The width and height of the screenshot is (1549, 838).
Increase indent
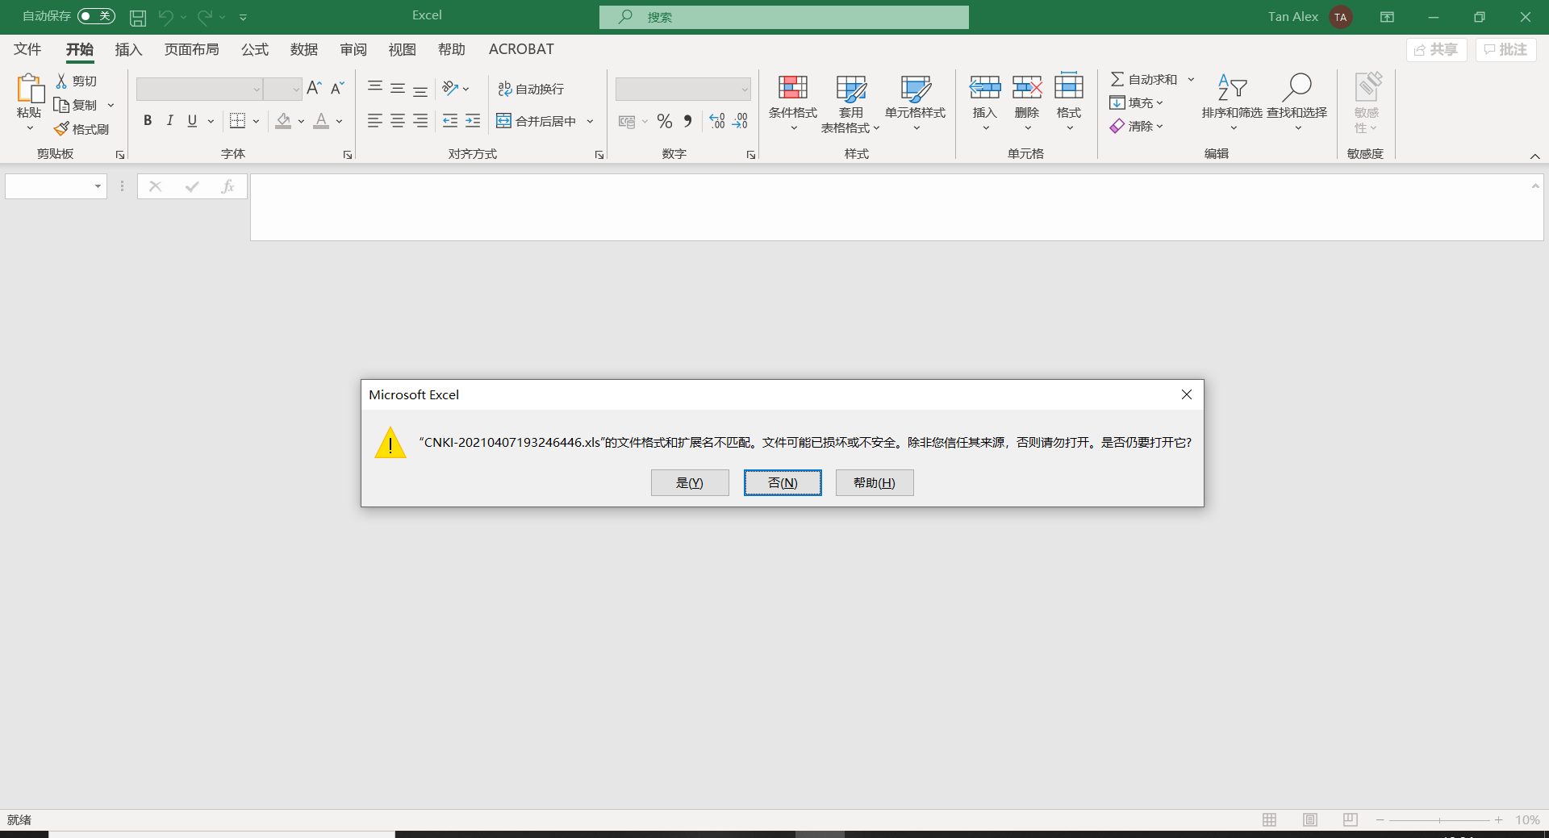point(473,121)
